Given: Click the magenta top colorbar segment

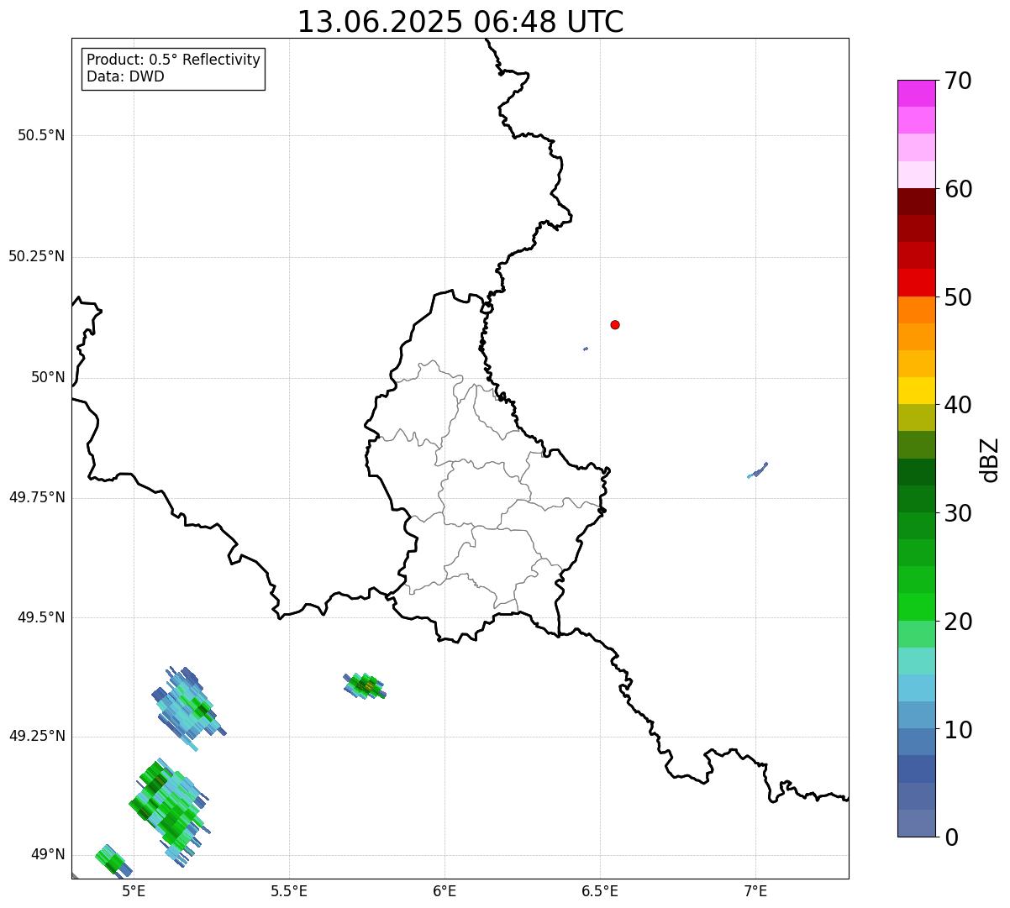Looking at the screenshot, I should click(x=916, y=93).
